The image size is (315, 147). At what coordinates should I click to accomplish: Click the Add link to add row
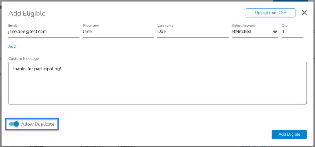(x=12, y=46)
